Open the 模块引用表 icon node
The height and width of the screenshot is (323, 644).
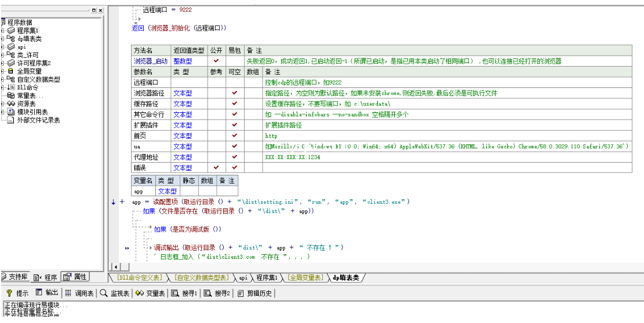(11, 112)
